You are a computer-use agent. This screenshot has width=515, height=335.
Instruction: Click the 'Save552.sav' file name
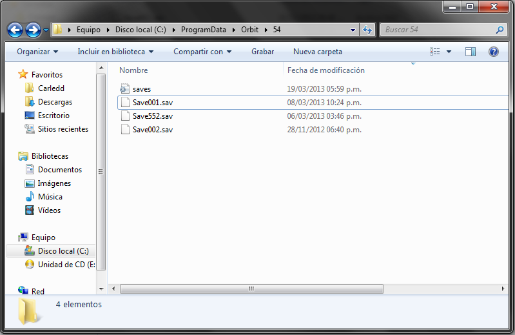[152, 116]
